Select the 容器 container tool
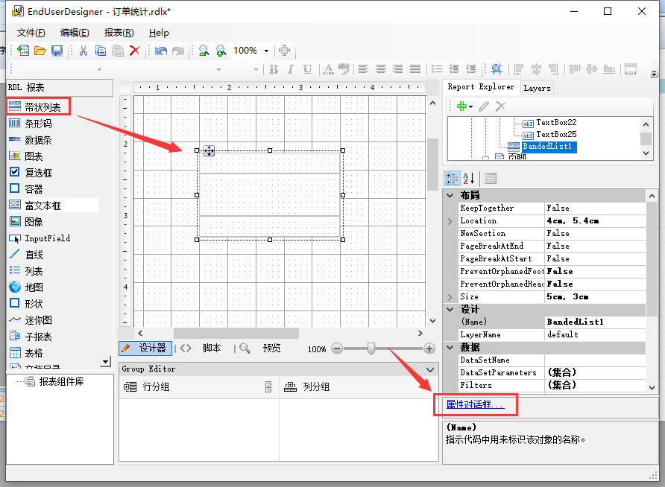The height and width of the screenshot is (487, 665). coord(26,189)
